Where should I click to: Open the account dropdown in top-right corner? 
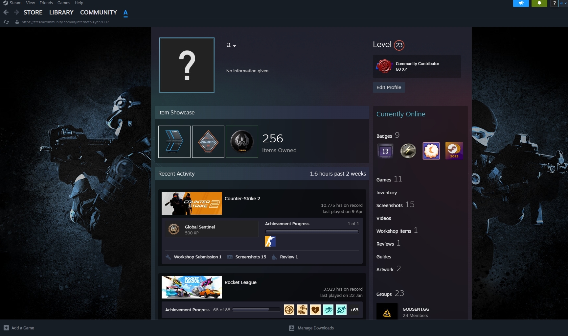[563, 3]
